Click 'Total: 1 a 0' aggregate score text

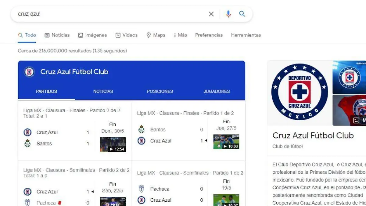(35, 175)
